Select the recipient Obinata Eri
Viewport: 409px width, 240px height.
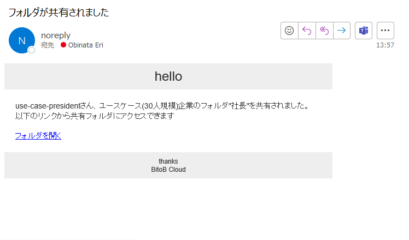click(x=85, y=45)
